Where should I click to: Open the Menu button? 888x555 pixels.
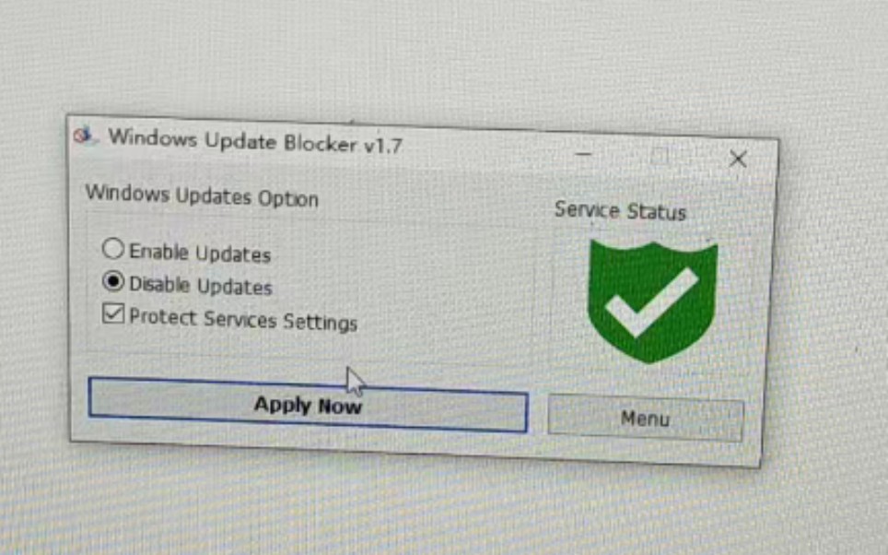[x=645, y=419]
